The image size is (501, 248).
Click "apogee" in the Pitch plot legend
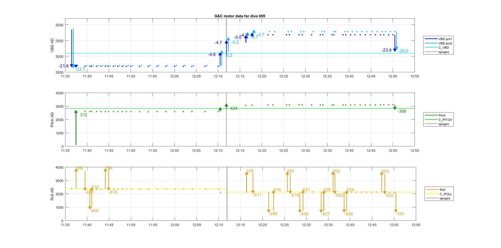[x=437, y=124]
